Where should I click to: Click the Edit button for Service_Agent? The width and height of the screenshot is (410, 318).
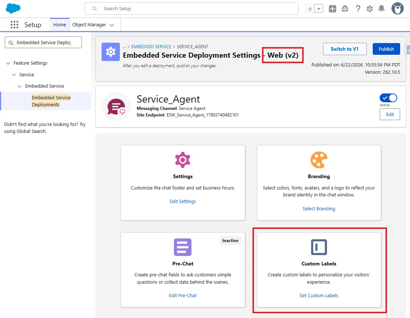(x=390, y=114)
